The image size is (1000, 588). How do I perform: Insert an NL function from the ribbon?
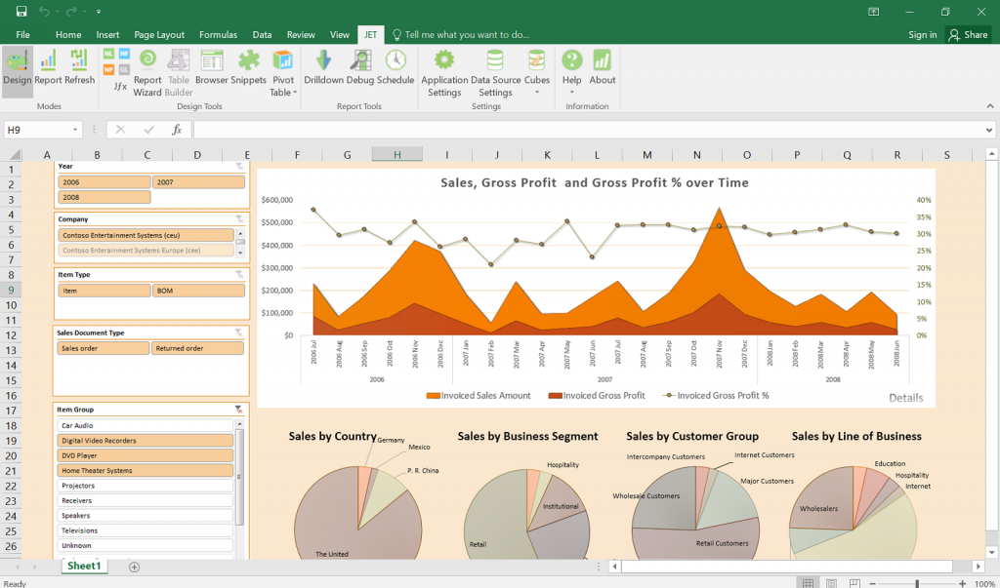[x=109, y=54]
